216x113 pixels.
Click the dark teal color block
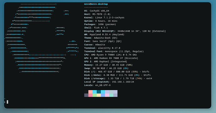99,92
